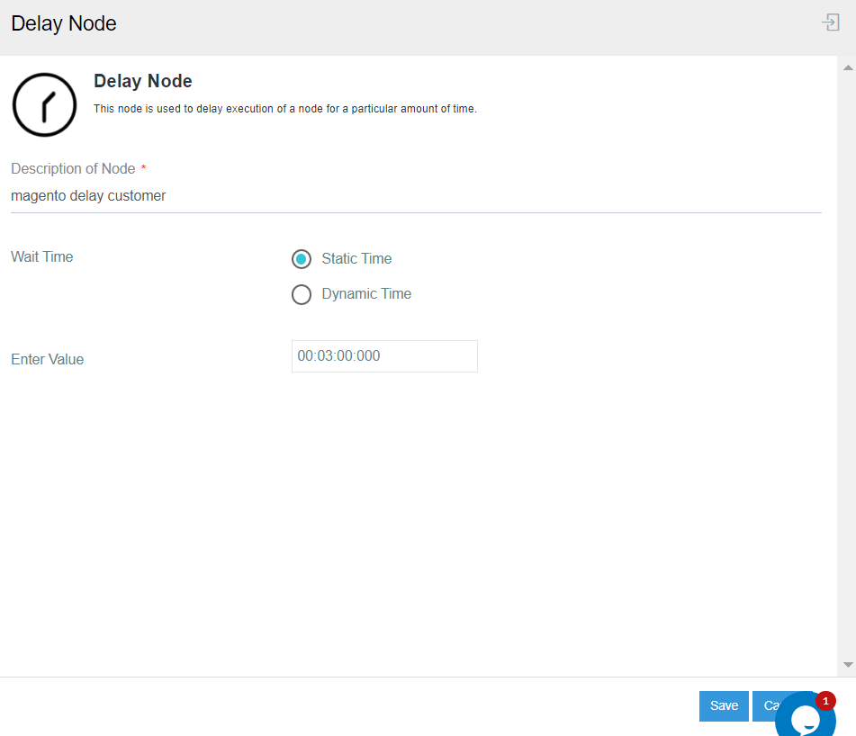Image resolution: width=856 pixels, height=736 pixels.
Task: Click the bold Delay Node heading
Action: pos(143,82)
